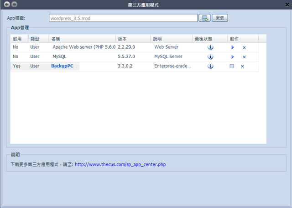Sort by 說明 column header
This screenshot has height=208, width=292.
coord(172,39)
